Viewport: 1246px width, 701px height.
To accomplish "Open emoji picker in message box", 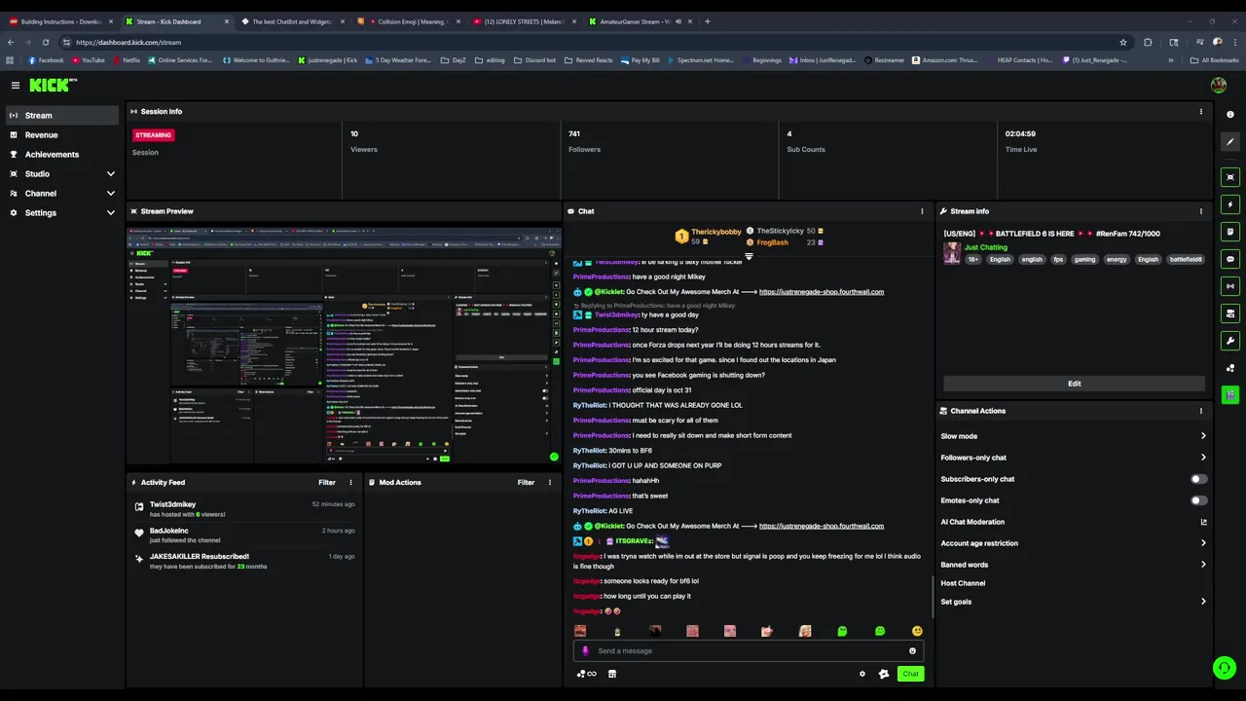I will [912, 651].
